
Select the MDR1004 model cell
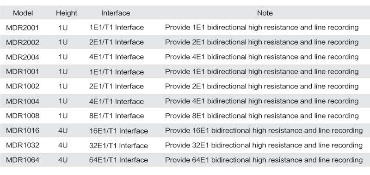22,101
